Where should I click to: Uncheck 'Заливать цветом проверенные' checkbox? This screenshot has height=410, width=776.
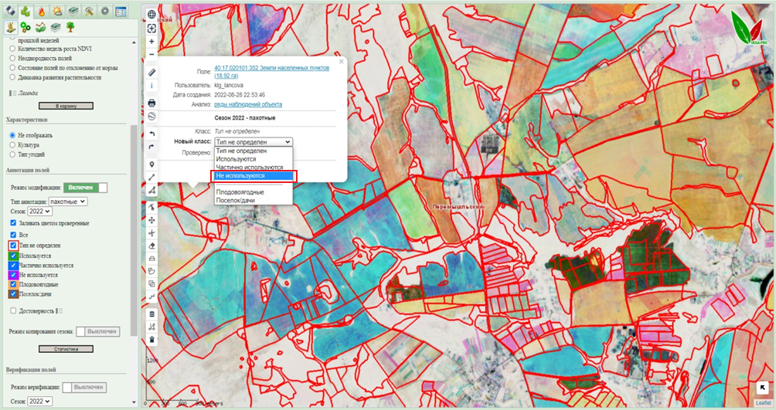pos(12,223)
